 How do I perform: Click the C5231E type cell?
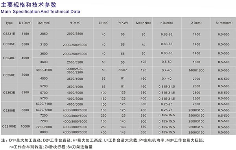[x=9, y=34]
